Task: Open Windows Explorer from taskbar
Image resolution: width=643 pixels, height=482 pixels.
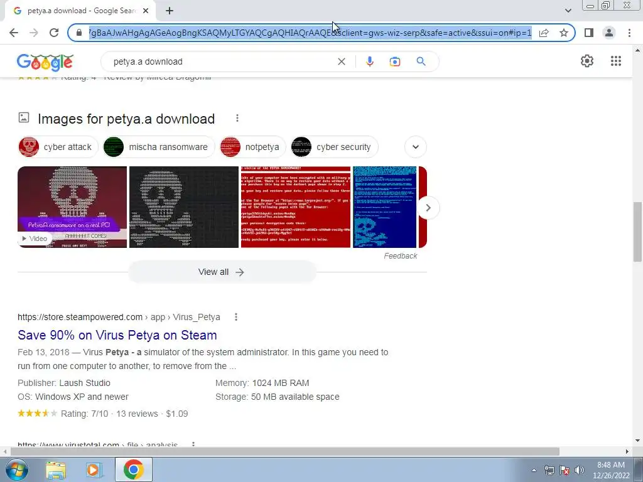Action: point(56,470)
